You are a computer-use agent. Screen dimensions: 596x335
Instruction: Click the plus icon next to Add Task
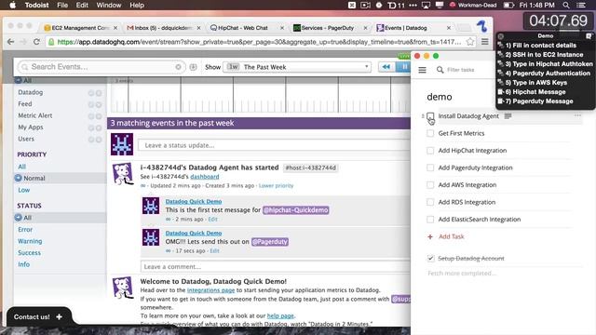[x=430, y=236]
